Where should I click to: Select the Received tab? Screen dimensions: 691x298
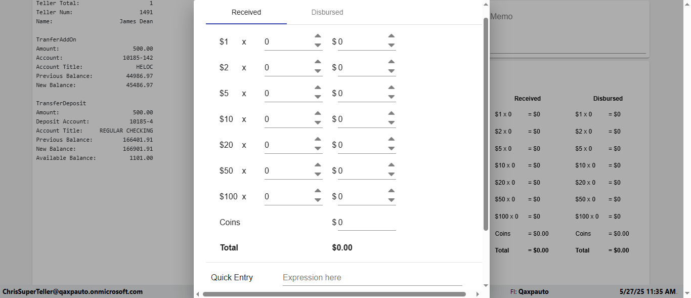[246, 12]
